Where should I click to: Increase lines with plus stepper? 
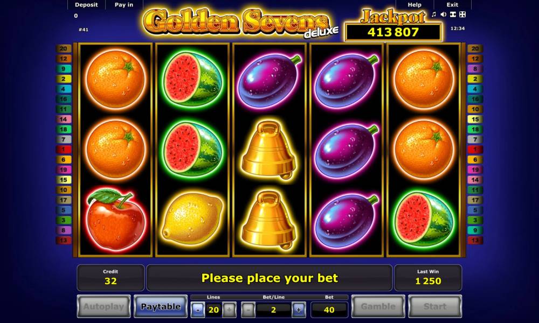229,310
